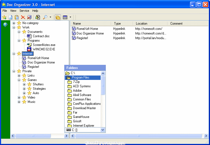The width and height of the screenshot is (210, 145).
Task: Expand the Shutters subcategory
Action: point(24,85)
